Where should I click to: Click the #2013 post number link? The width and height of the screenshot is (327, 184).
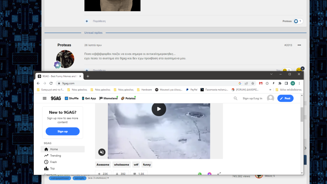click(x=288, y=45)
